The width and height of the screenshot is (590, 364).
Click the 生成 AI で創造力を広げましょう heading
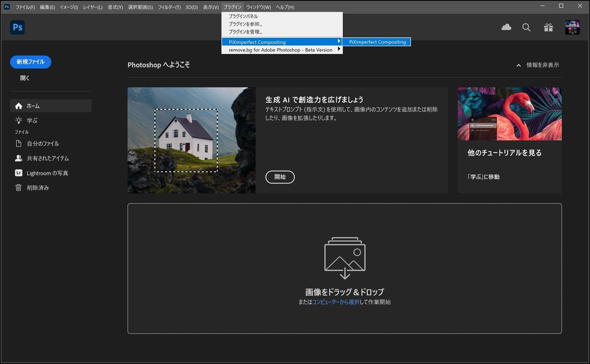click(x=314, y=100)
